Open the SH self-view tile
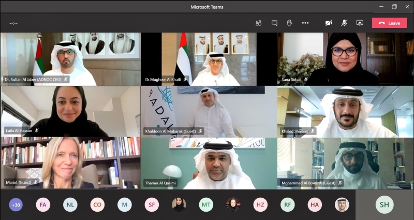The image size is (414, 220). point(385,204)
